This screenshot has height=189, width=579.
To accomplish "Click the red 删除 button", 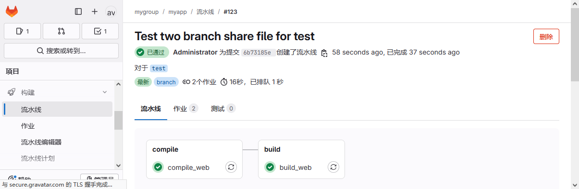I will coord(546,36).
